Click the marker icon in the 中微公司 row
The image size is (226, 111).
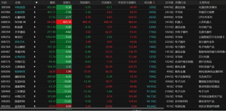(x=35, y=96)
